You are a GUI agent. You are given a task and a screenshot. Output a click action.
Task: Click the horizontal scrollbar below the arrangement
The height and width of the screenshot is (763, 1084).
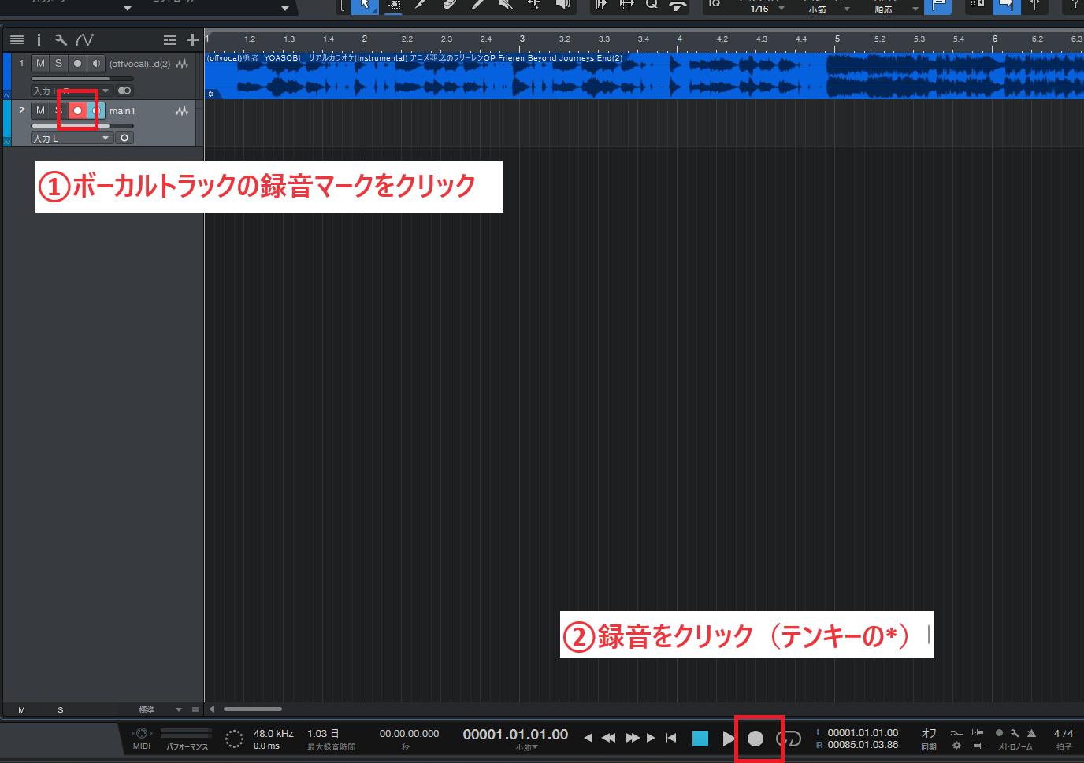pos(252,709)
